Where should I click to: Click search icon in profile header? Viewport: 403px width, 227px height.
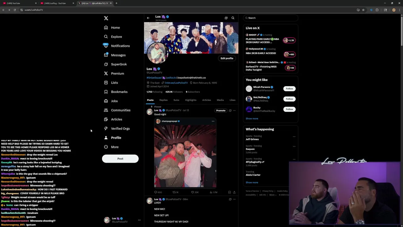pyautogui.click(x=233, y=18)
